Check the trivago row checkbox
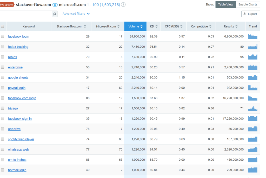266x178 pixels. click(x=2, y=108)
